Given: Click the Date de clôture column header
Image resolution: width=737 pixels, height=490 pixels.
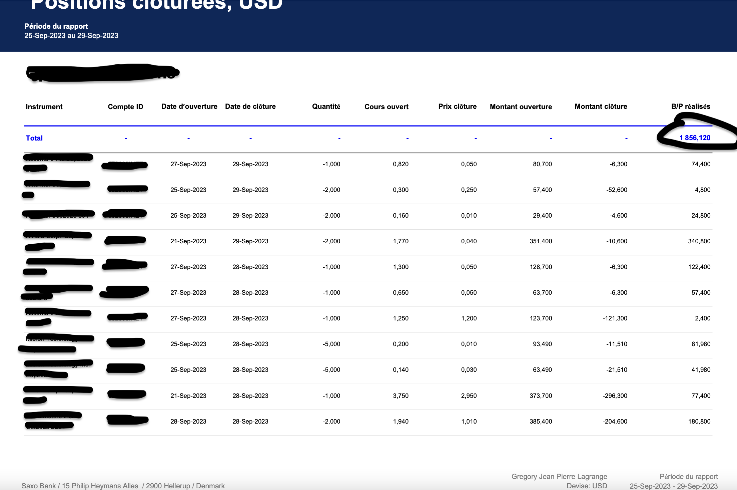Looking at the screenshot, I should click(250, 106).
